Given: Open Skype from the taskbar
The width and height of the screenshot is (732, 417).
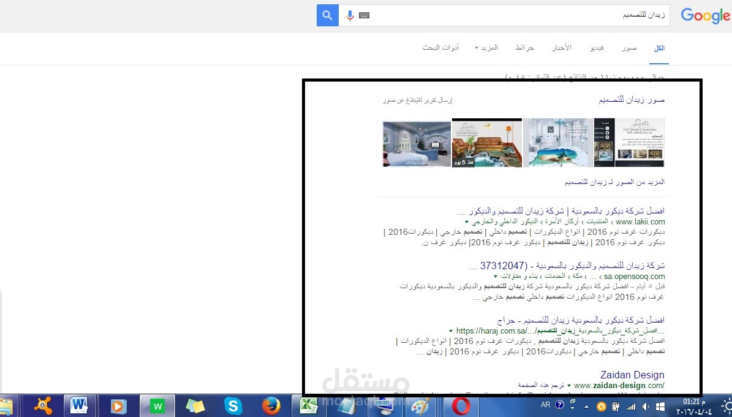Looking at the screenshot, I should tap(232, 405).
